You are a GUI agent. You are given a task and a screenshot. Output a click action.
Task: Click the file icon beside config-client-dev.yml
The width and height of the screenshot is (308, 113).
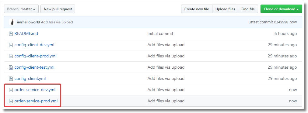tap(11, 45)
